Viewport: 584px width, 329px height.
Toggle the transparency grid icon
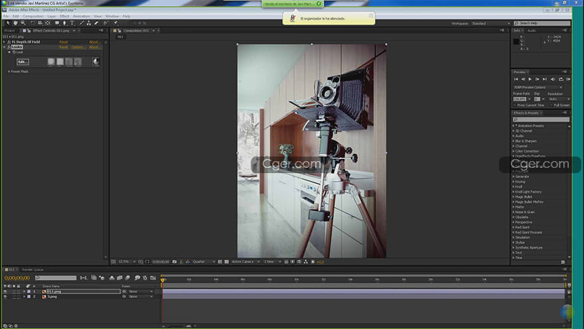[x=226, y=262]
